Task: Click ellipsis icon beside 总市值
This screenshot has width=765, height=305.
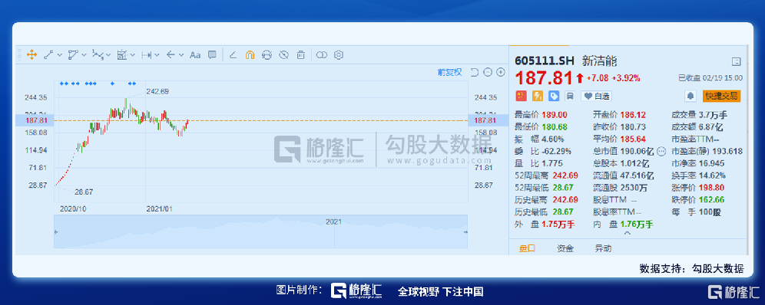Action: 661,151
